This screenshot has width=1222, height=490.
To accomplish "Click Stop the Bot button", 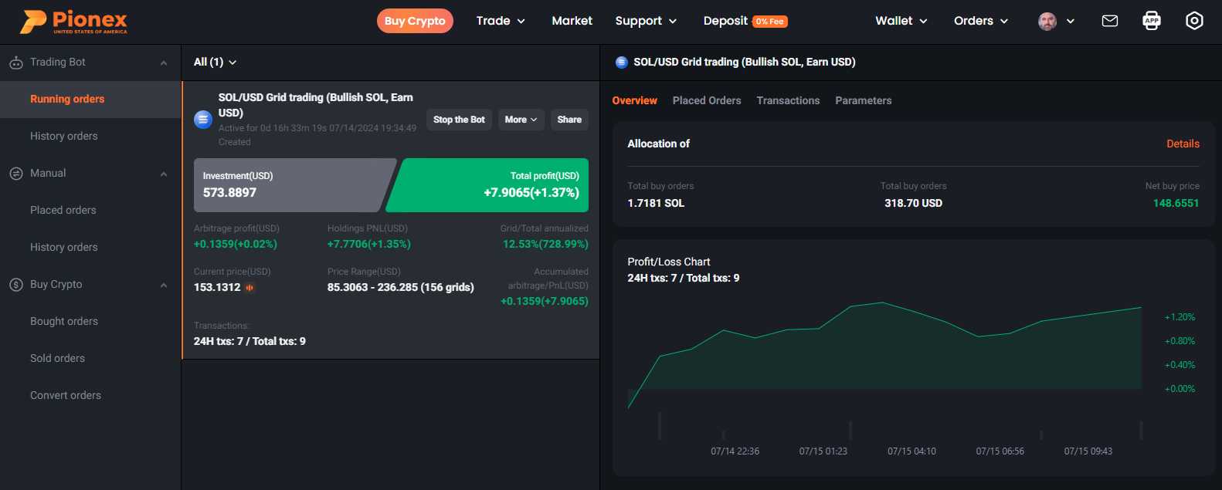I will pos(459,120).
